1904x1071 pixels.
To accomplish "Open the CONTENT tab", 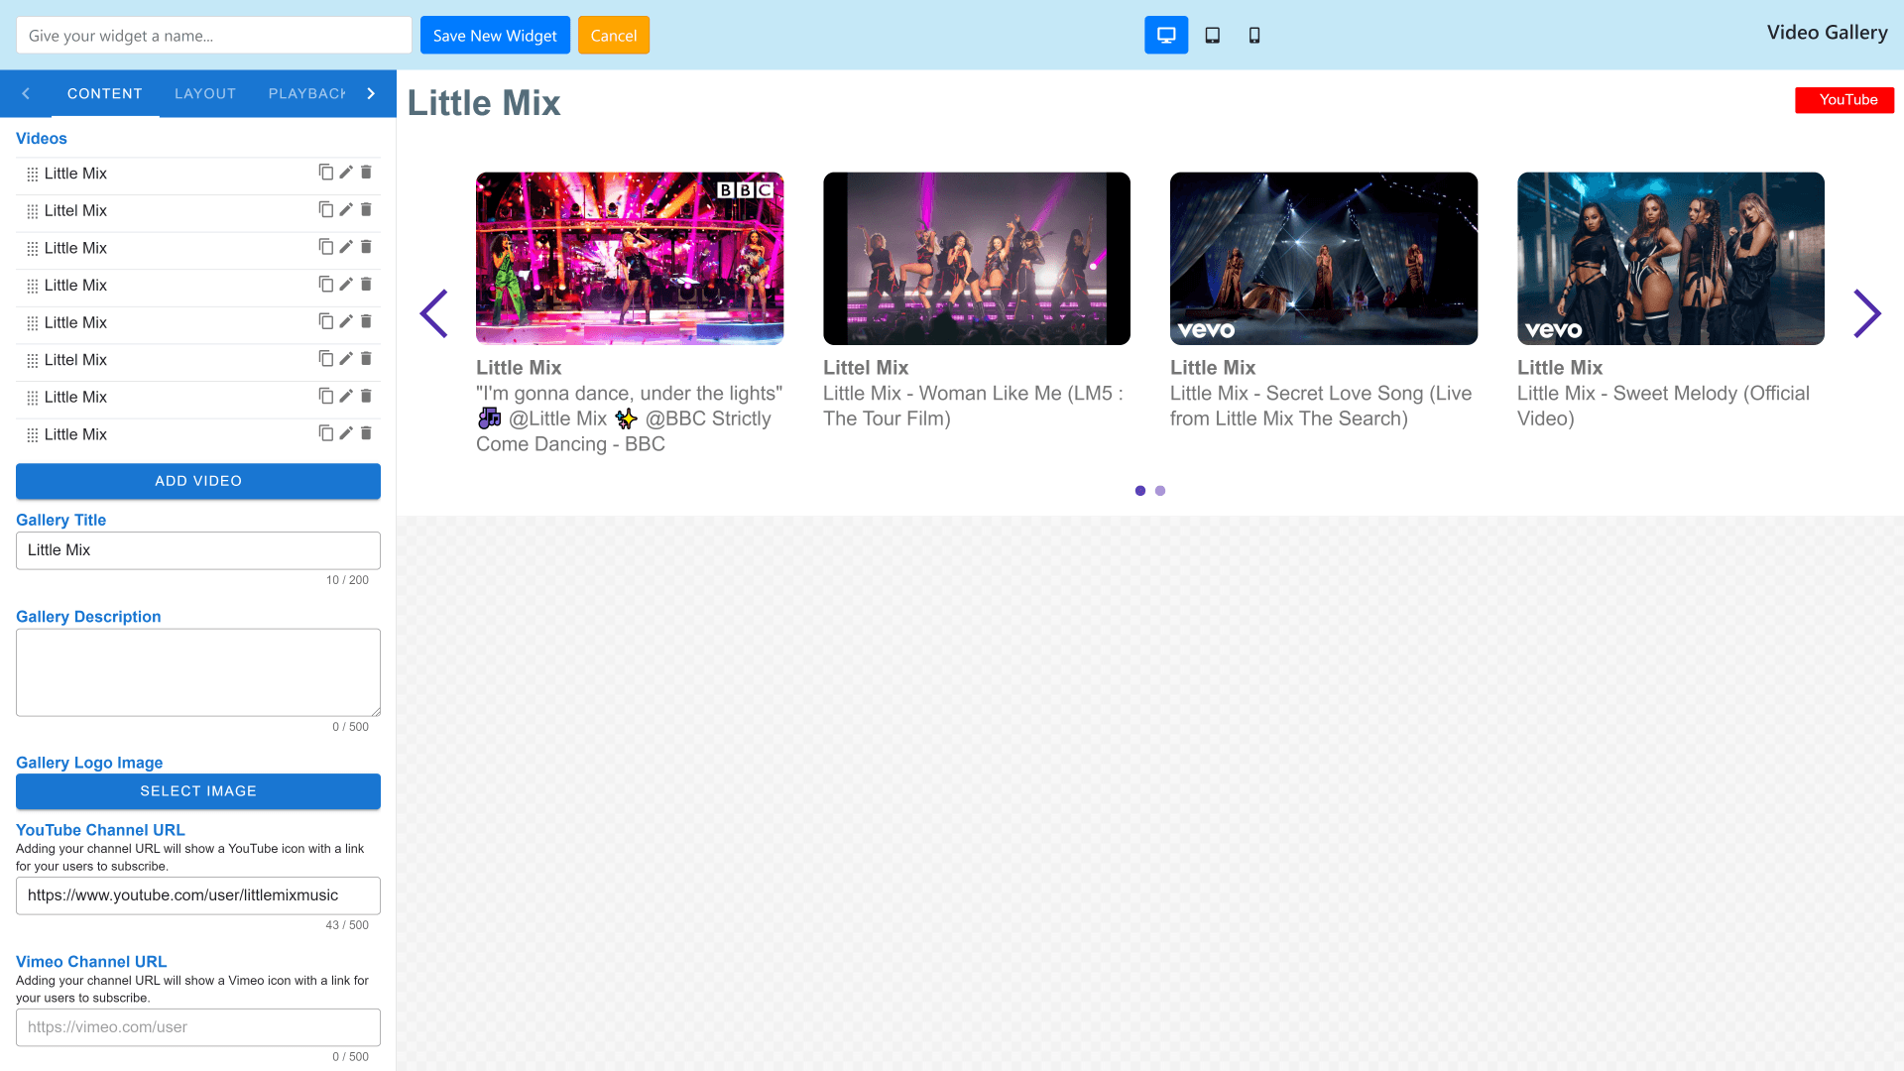I will pyautogui.click(x=105, y=93).
